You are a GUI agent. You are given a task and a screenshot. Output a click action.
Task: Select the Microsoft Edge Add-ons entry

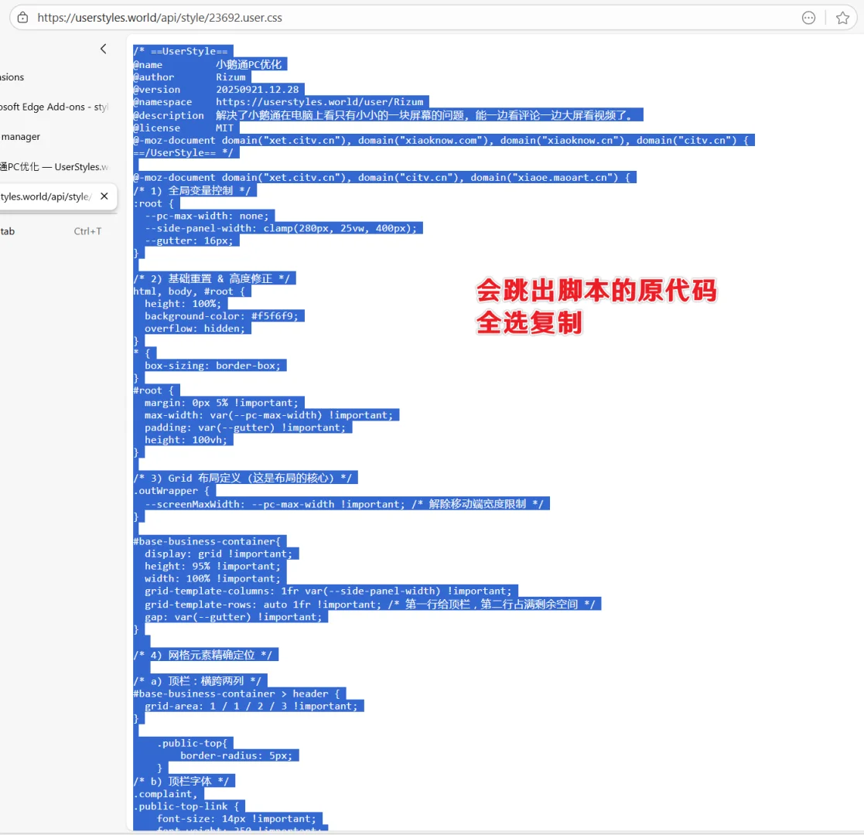tap(46, 107)
